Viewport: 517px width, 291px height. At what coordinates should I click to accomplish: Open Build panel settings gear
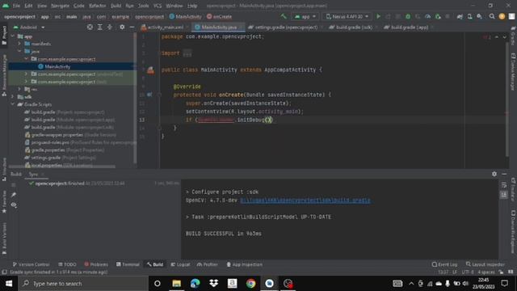click(x=494, y=174)
